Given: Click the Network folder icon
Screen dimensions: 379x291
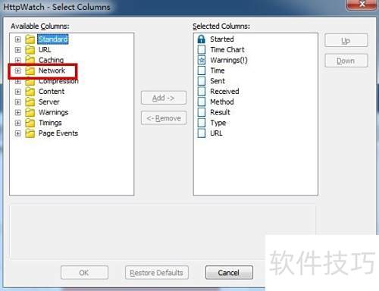Looking at the screenshot, I should 30,70.
